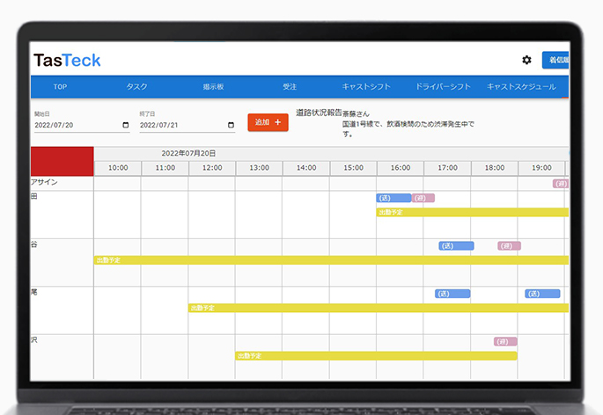603x415 pixels.
Task: Click the orange 追加 + button
Action: 268,122
